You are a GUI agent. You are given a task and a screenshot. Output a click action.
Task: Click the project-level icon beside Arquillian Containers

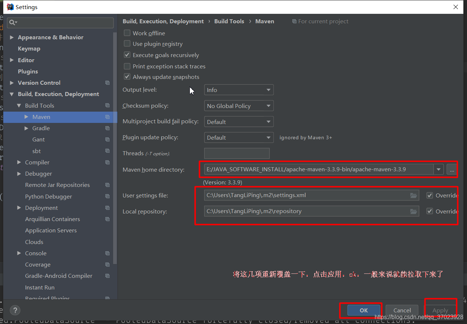pyautogui.click(x=107, y=219)
